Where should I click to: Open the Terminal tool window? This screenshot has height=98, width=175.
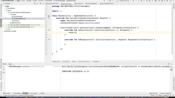click(x=7, y=93)
